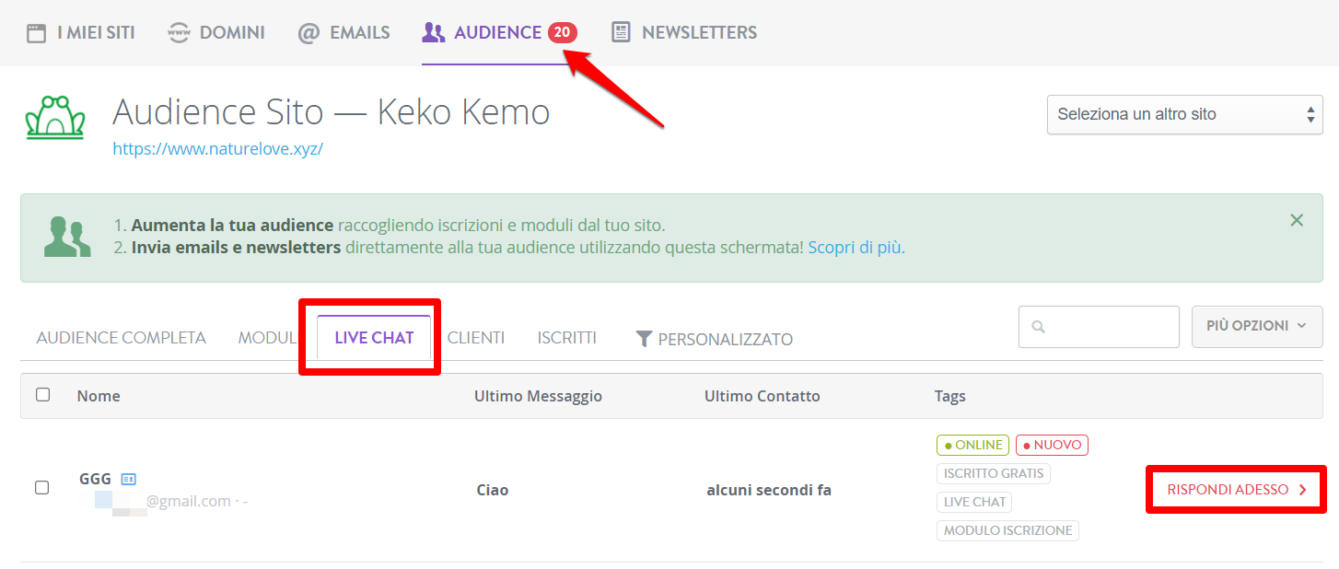Viewport: 1339px width, 569px height.
Task: Click the funnel filter icon
Action: point(644,339)
